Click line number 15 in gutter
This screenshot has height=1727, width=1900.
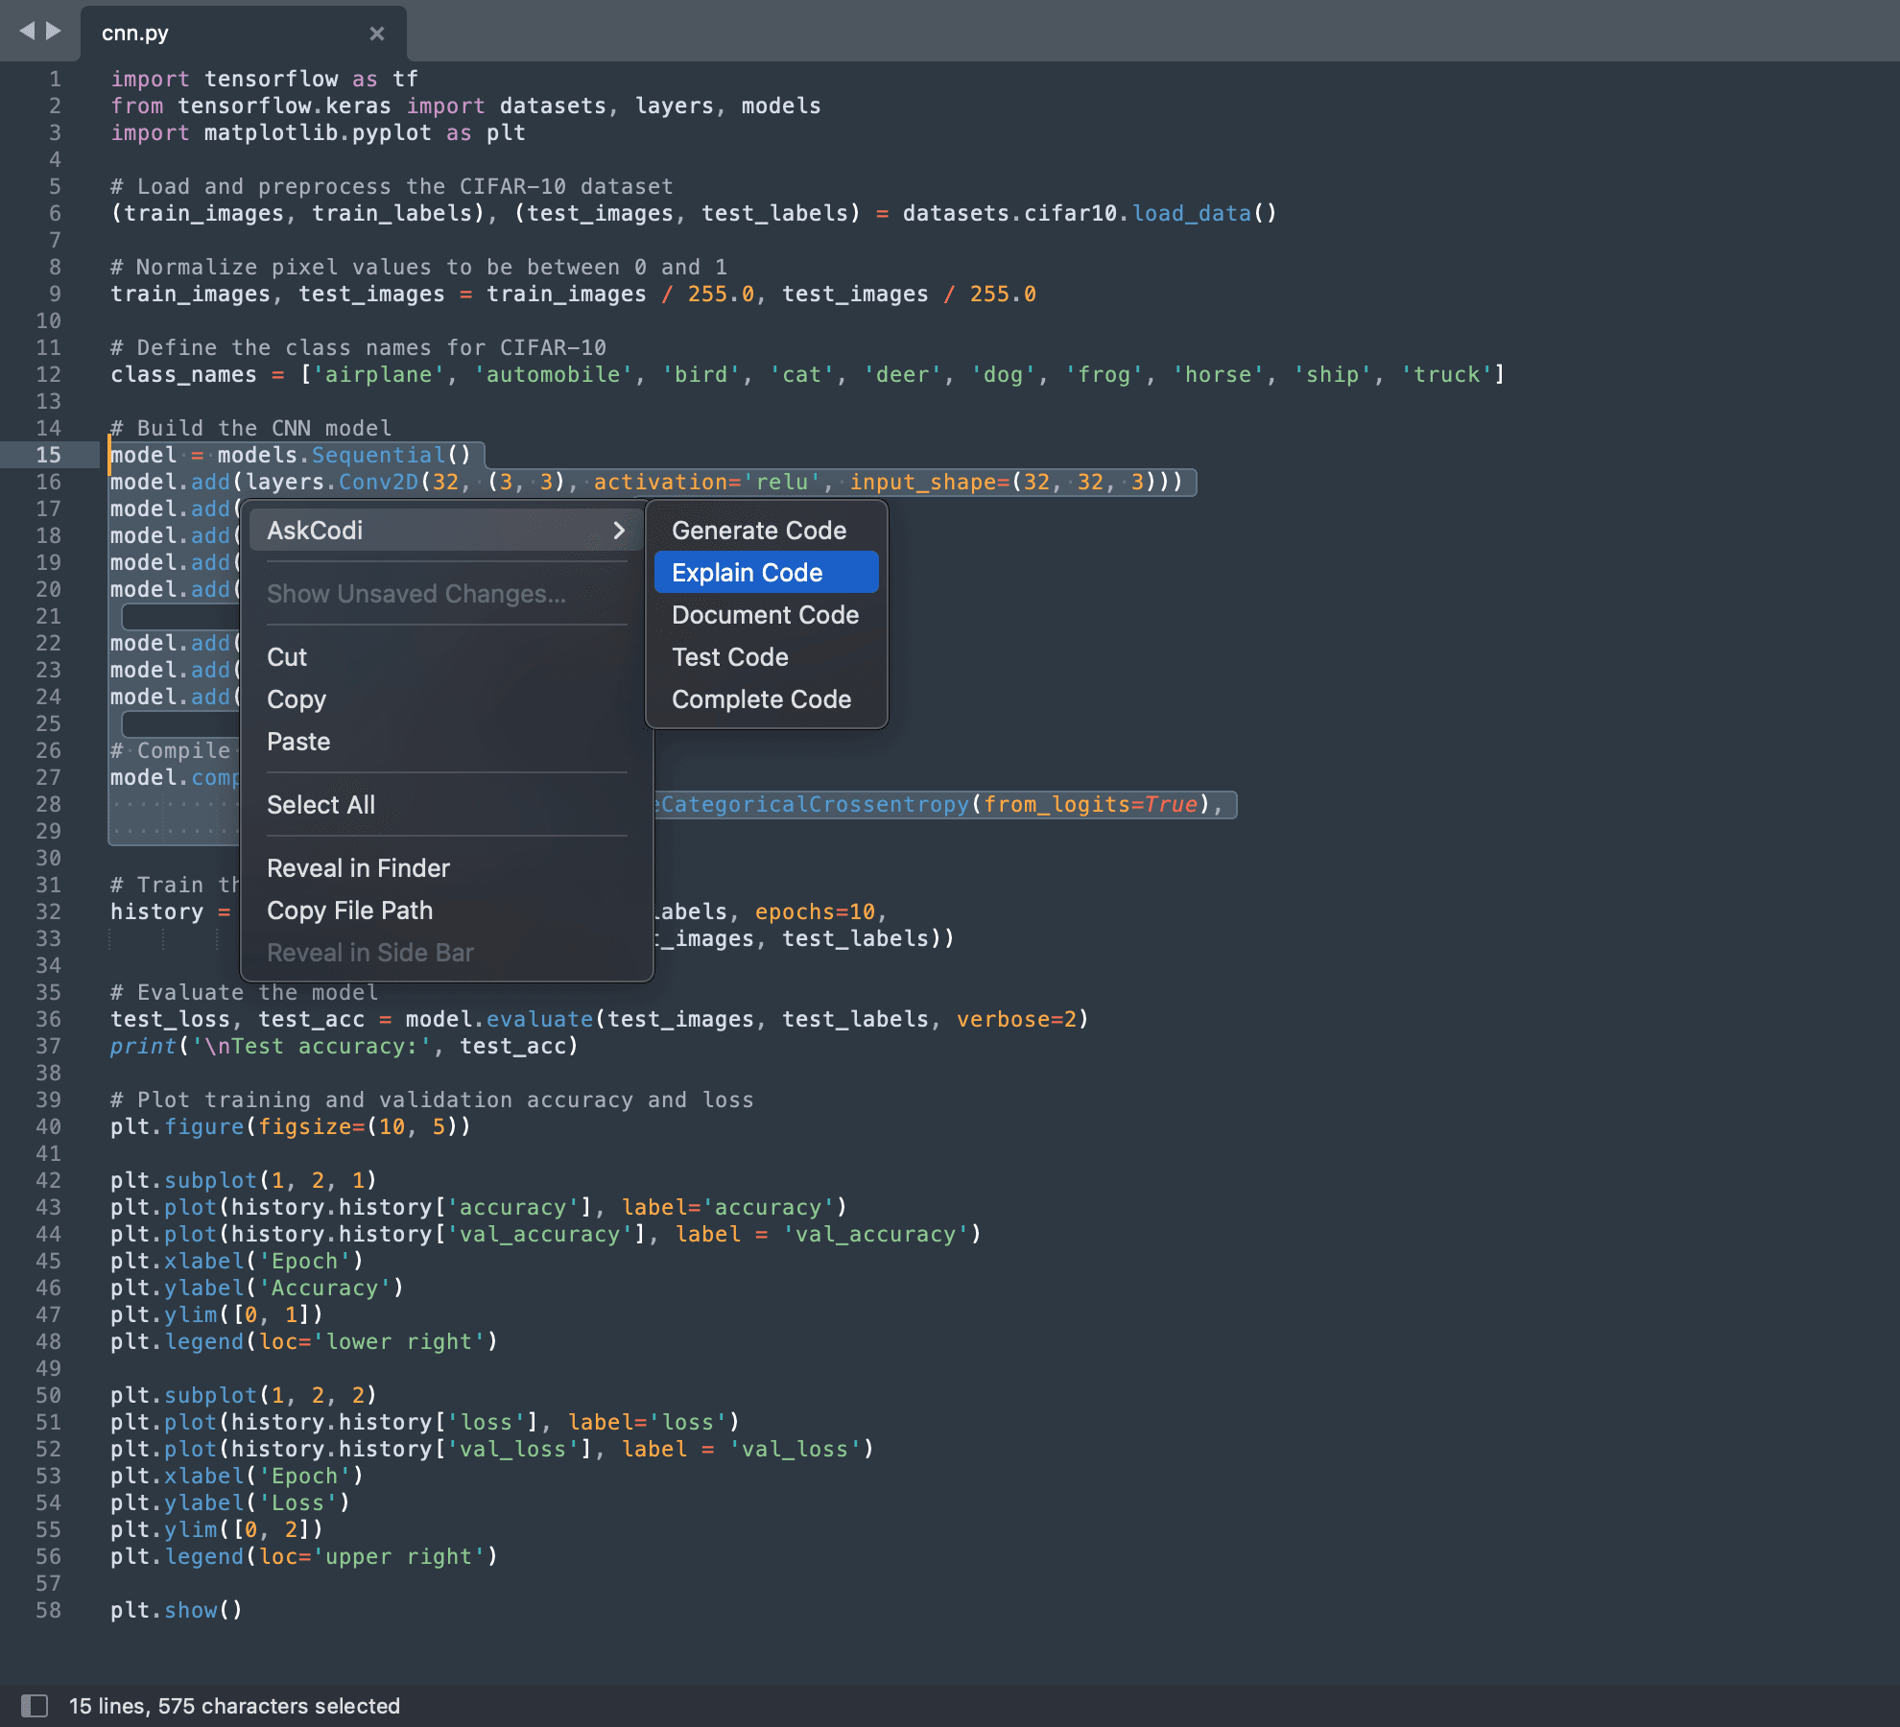click(48, 455)
